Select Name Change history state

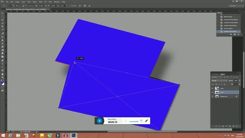229,16
